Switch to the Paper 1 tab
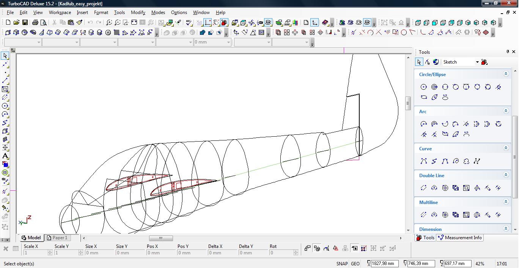Viewport: 519px width, 268px height. (x=57, y=238)
